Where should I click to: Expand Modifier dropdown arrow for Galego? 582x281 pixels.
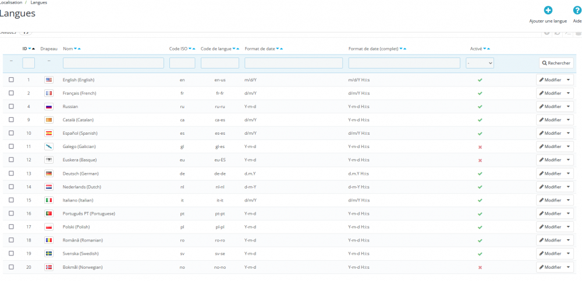point(568,147)
